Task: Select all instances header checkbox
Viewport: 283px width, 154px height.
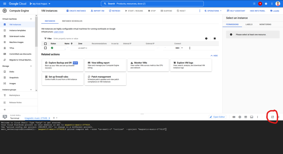Action: tap(46, 44)
